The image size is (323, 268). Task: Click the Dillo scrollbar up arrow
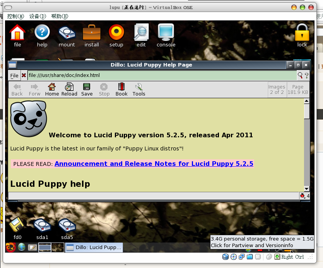pyautogui.click(x=306, y=101)
